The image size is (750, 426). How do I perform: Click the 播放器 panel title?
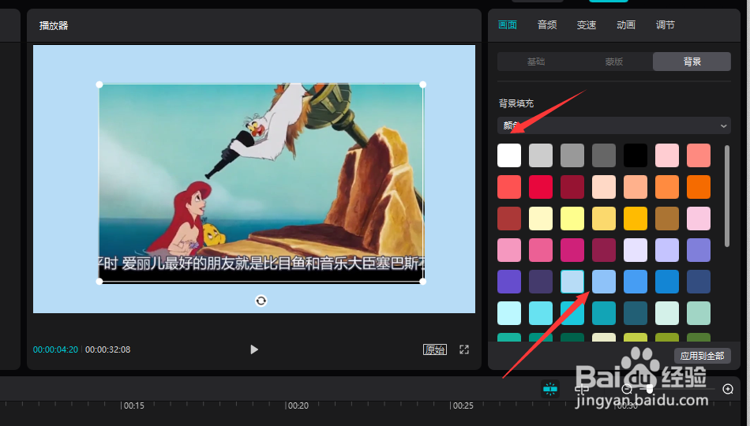pyautogui.click(x=54, y=26)
